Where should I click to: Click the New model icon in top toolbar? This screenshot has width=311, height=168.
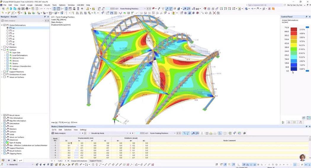(x=3, y=9)
